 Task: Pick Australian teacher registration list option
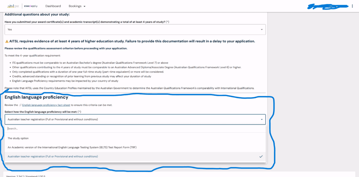(53, 156)
